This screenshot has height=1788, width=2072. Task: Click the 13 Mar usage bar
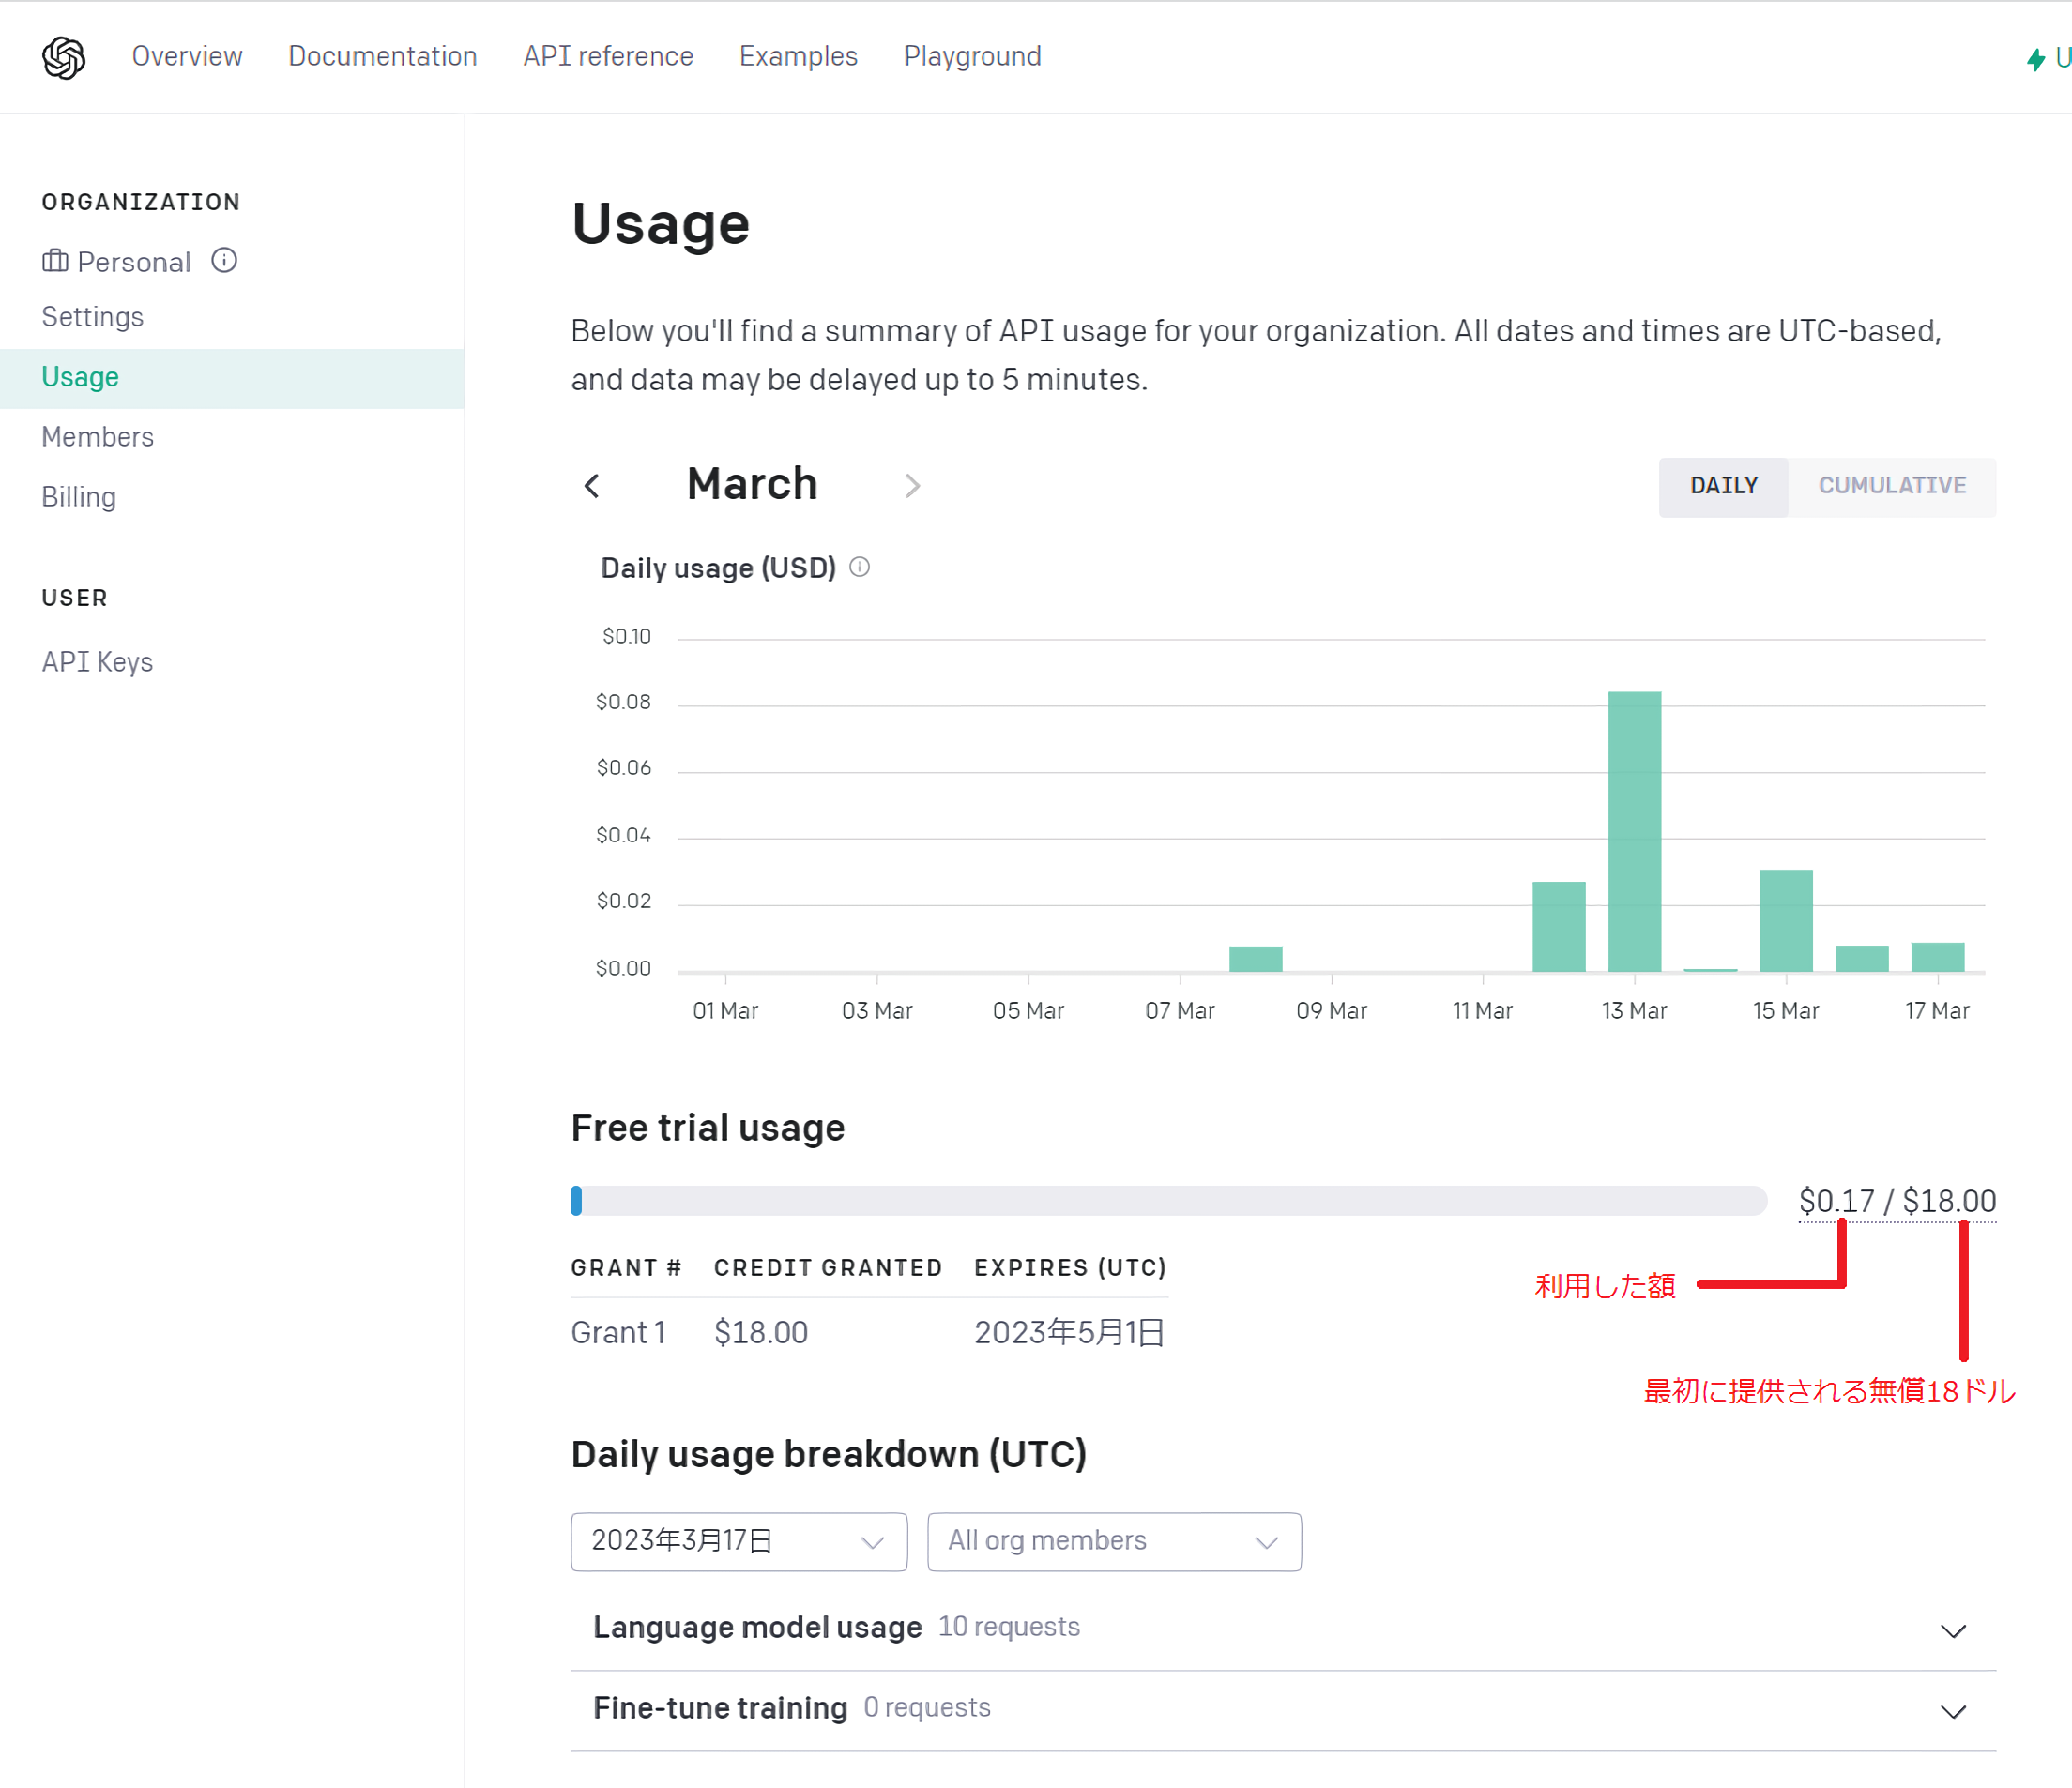click(x=1634, y=829)
